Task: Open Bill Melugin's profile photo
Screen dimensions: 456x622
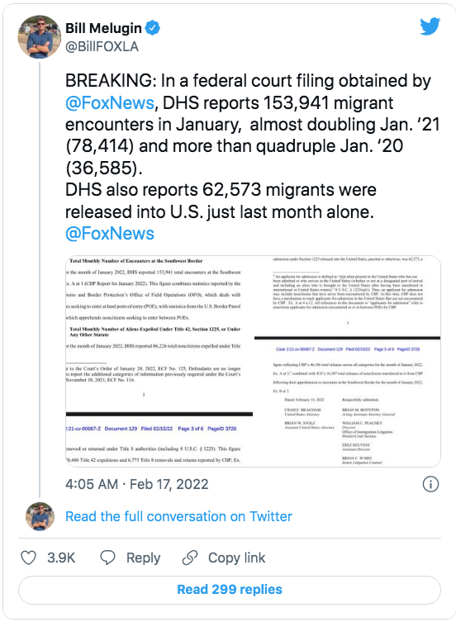Action: [x=40, y=36]
